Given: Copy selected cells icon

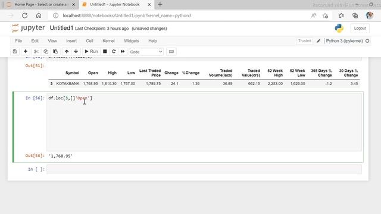Looking at the screenshot, I should click(46, 52).
